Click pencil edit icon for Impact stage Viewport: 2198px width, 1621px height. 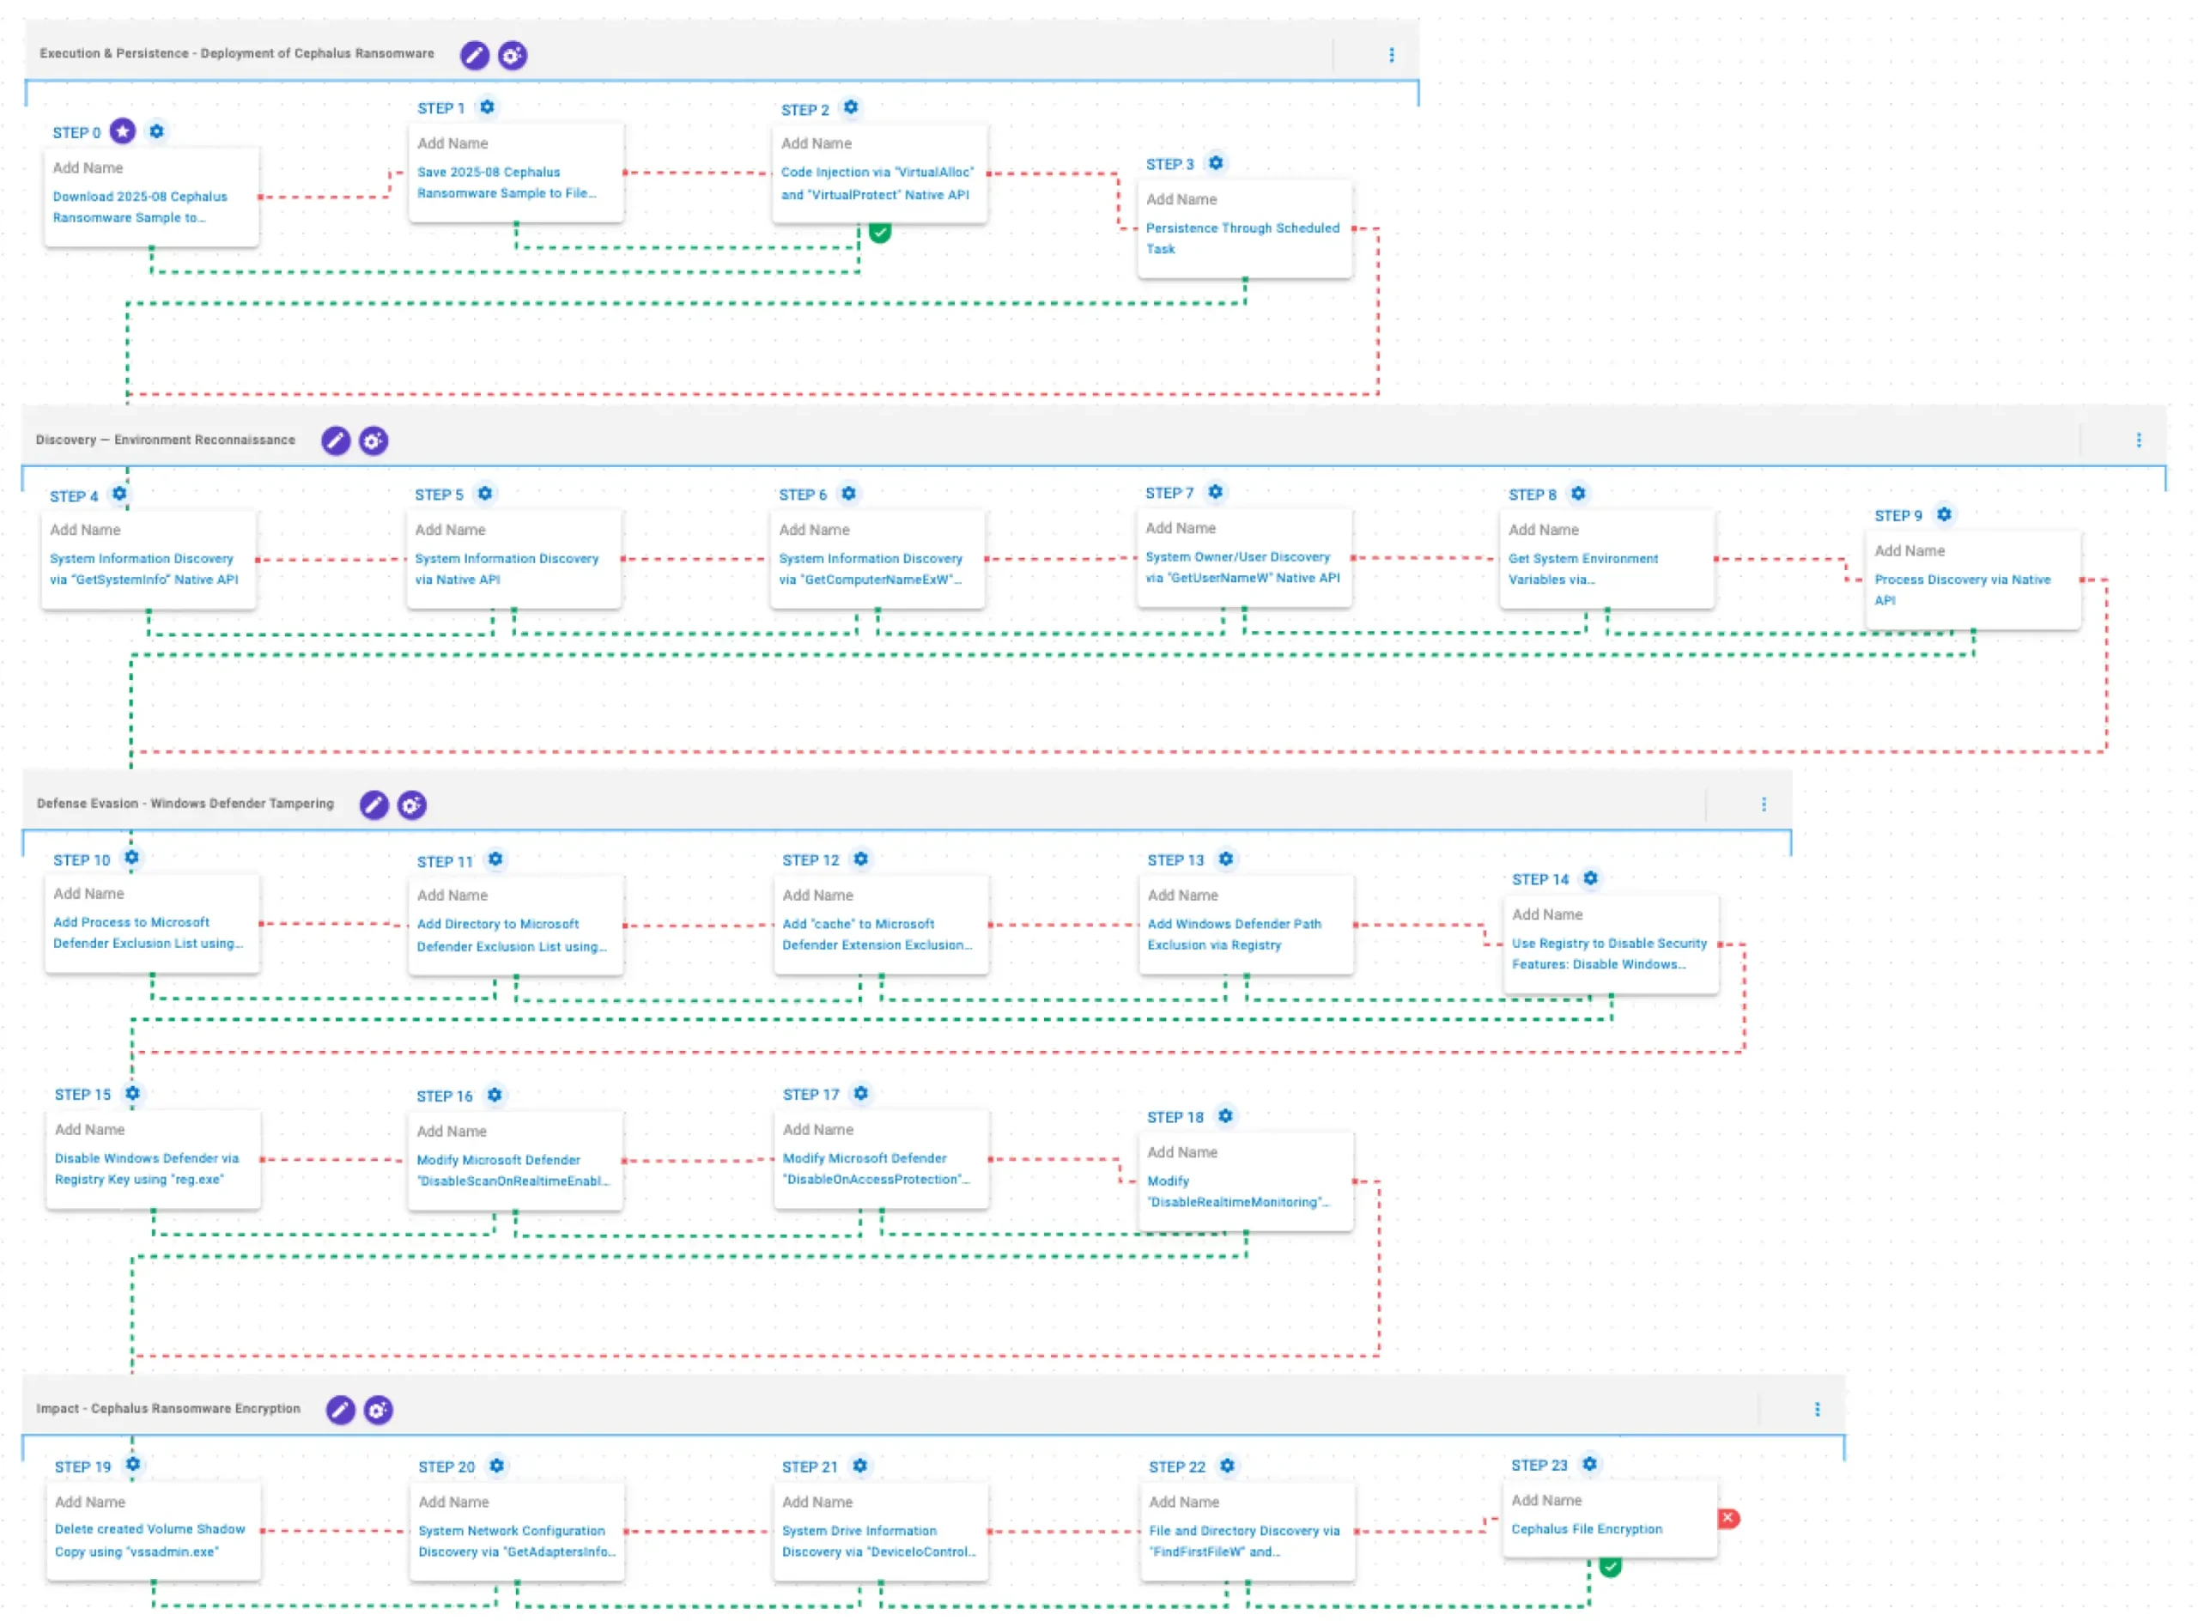341,1411
